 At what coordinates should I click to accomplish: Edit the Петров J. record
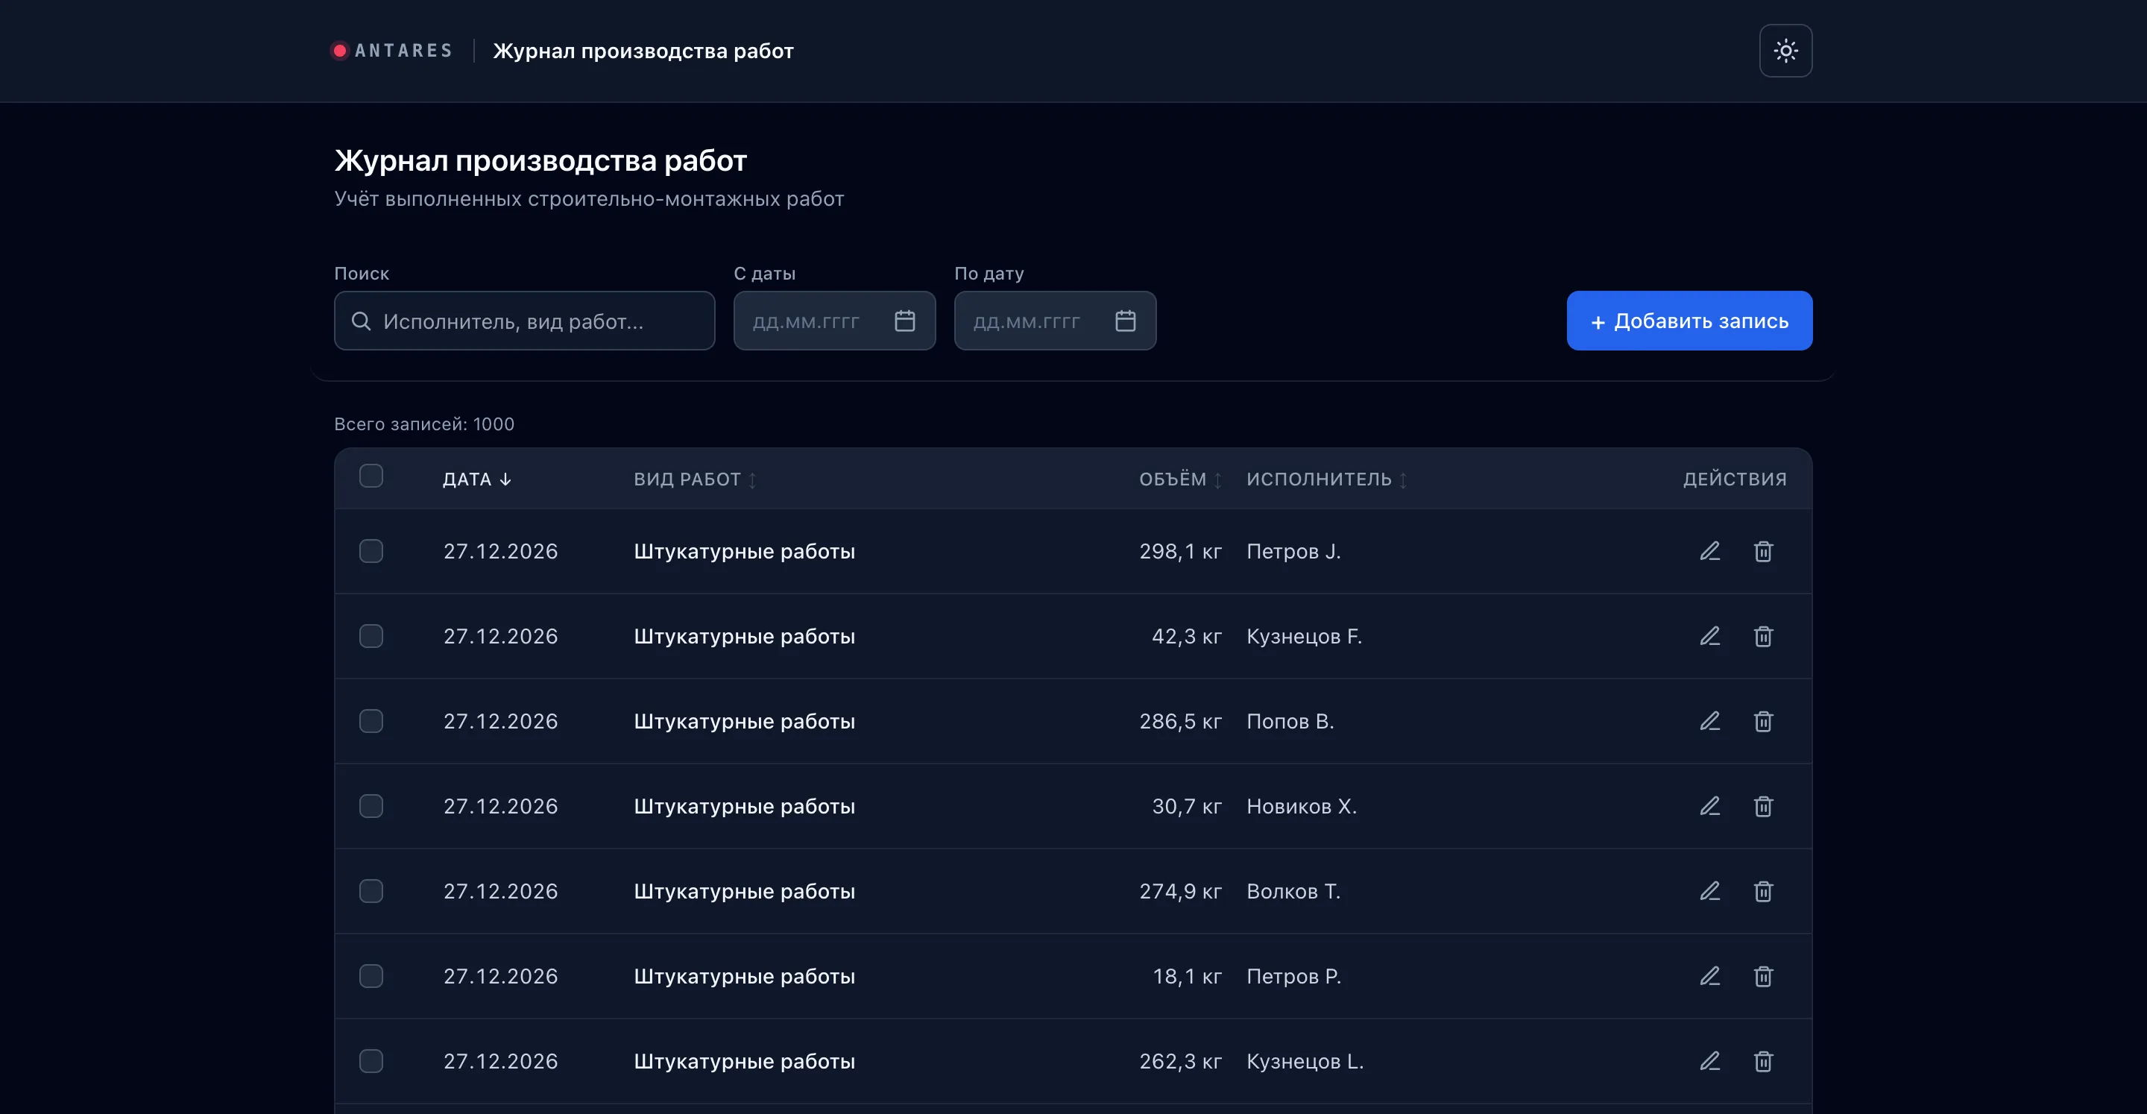click(x=1710, y=551)
